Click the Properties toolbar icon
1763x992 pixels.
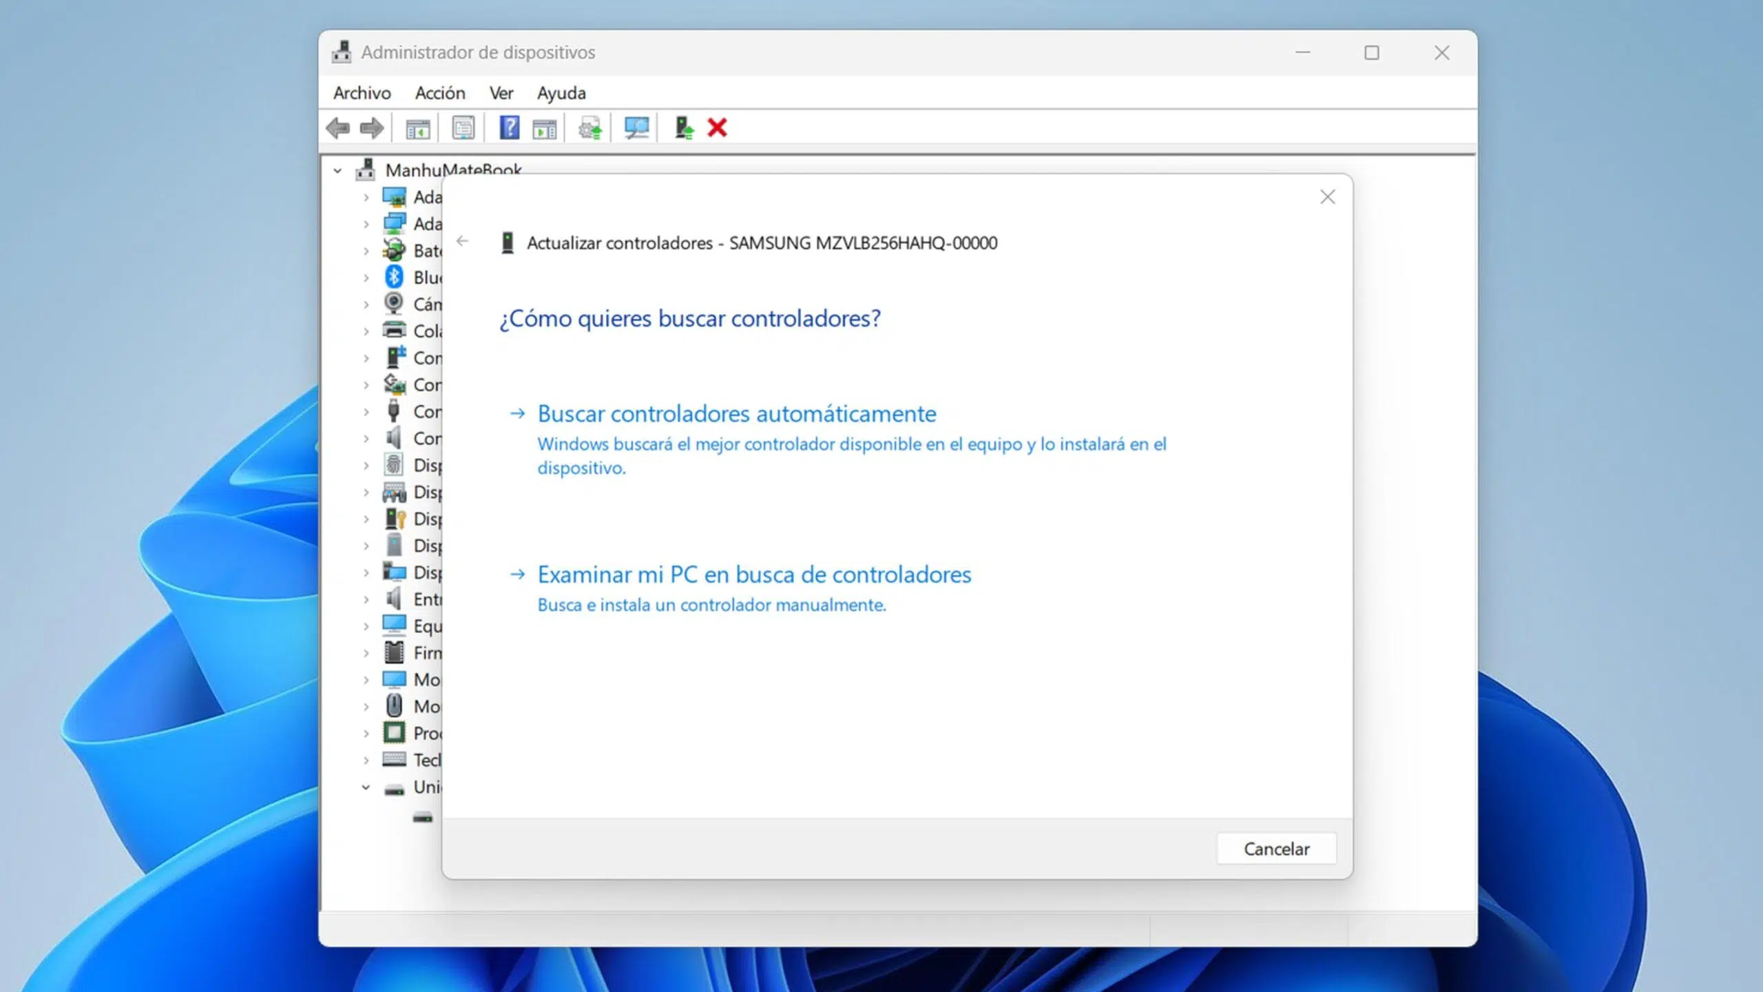[x=463, y=128]
